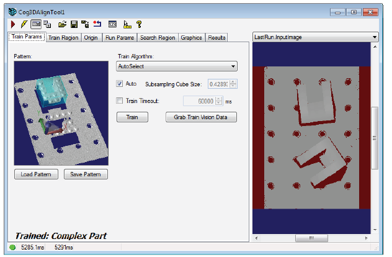Click the 5285.1ms status bar time

click(x=32, y=248)
